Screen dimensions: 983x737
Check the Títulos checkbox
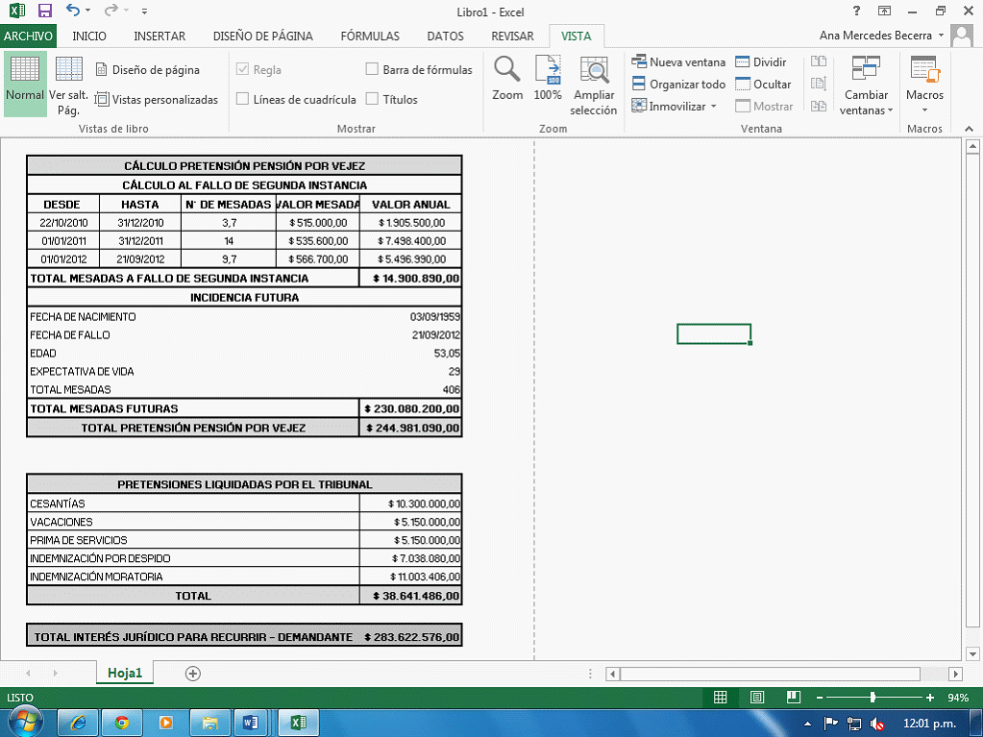click(373, 99)
